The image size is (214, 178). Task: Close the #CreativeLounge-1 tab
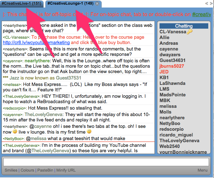pyautogui.click(x=97, y=4)
